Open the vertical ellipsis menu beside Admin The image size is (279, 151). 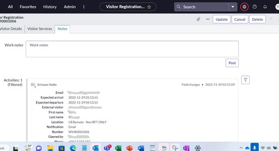(84, 7)
